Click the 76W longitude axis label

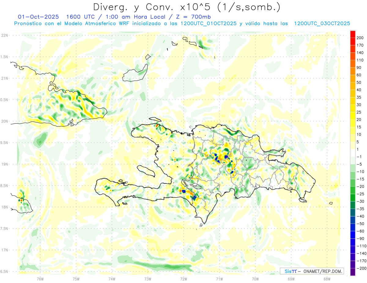tap(40, 278)
